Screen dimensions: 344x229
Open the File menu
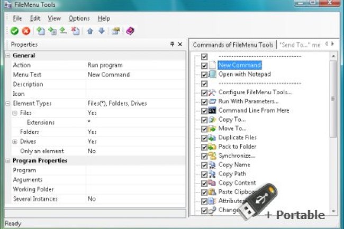coord(17,19)
